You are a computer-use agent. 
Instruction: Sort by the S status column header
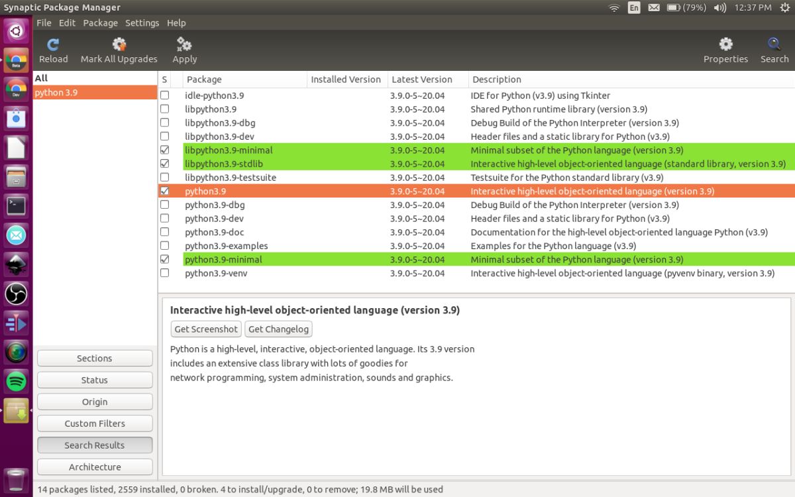[x=165, y=80]
